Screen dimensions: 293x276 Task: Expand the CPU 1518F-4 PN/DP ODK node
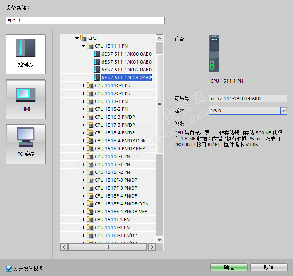click(84, 204)
